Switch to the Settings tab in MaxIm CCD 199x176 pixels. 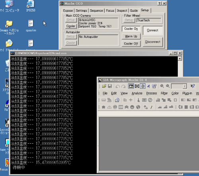[x=81, y=11]
